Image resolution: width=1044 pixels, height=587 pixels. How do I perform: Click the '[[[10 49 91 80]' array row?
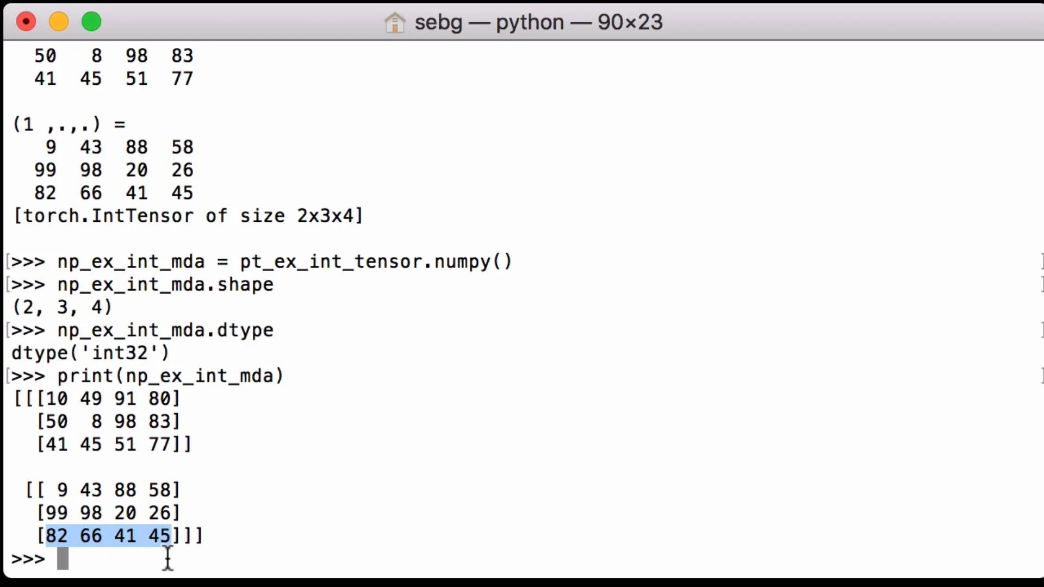tap(97, 399)
